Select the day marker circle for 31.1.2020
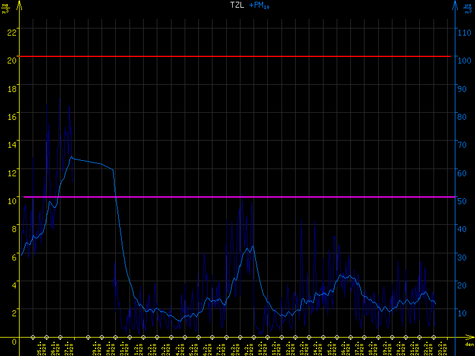 pyautogui.click(x=115, y=336)
